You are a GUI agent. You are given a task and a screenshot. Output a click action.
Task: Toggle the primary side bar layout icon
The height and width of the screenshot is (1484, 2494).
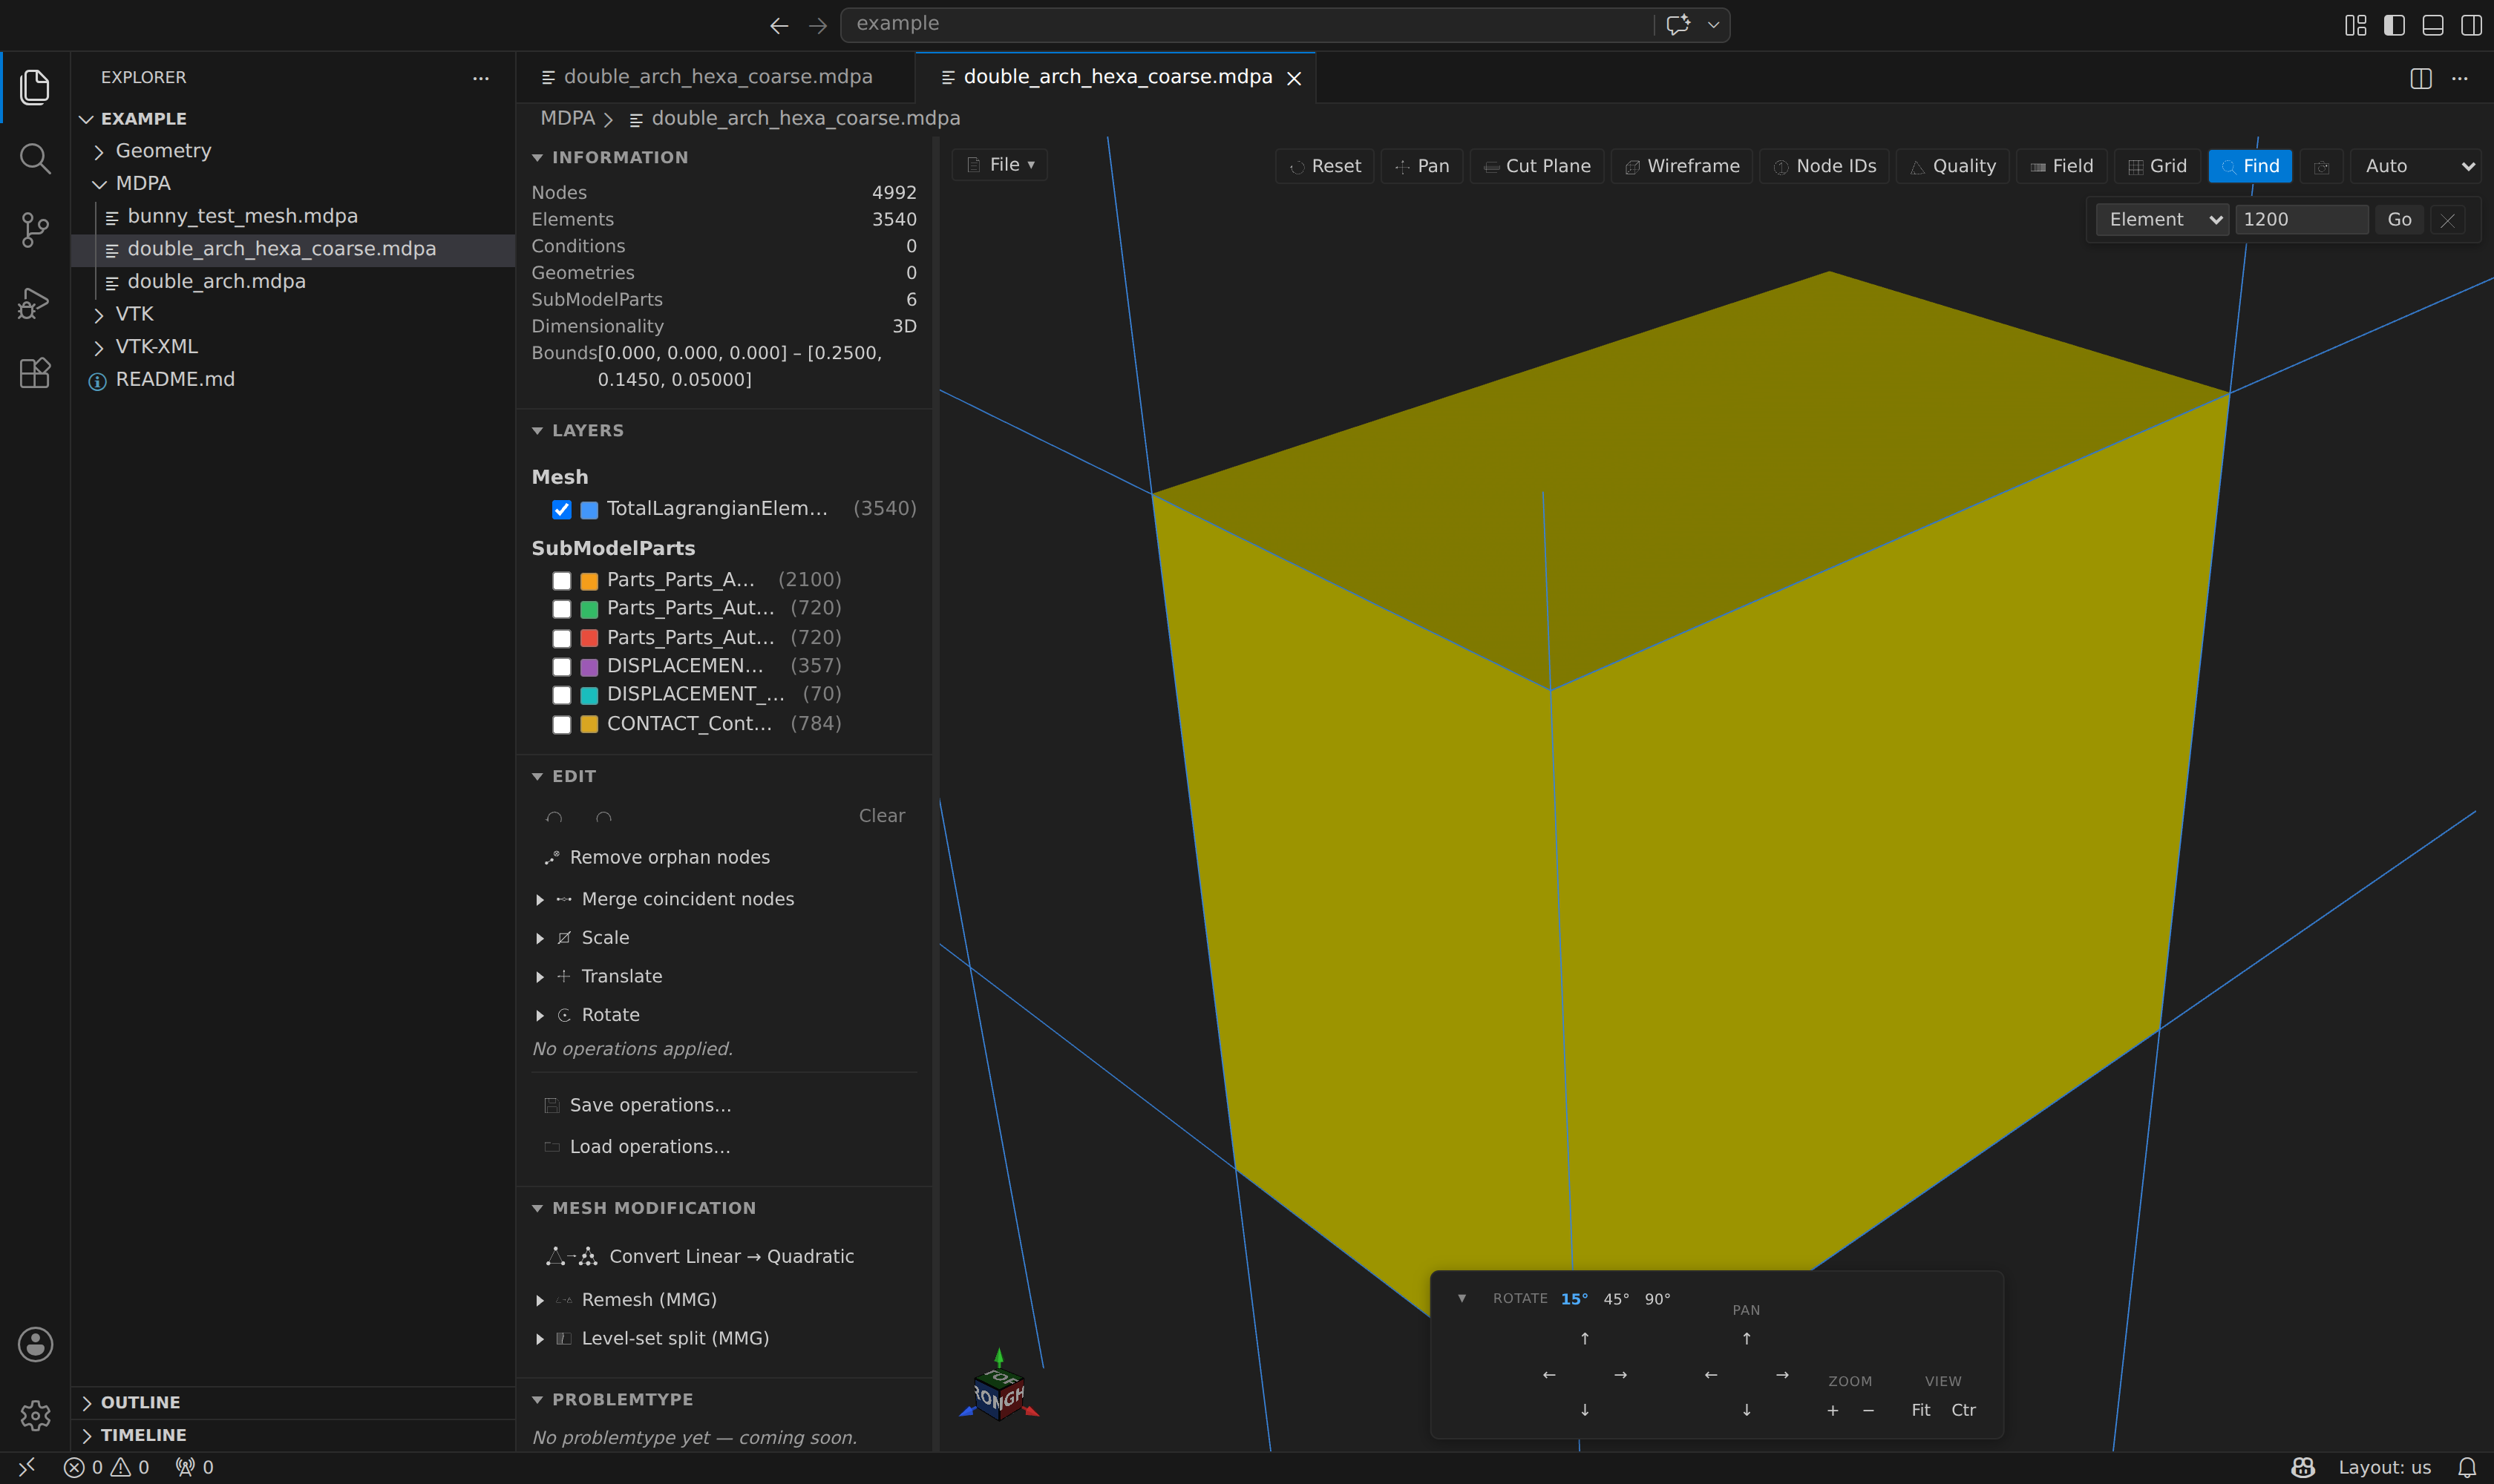point(2394,25)
